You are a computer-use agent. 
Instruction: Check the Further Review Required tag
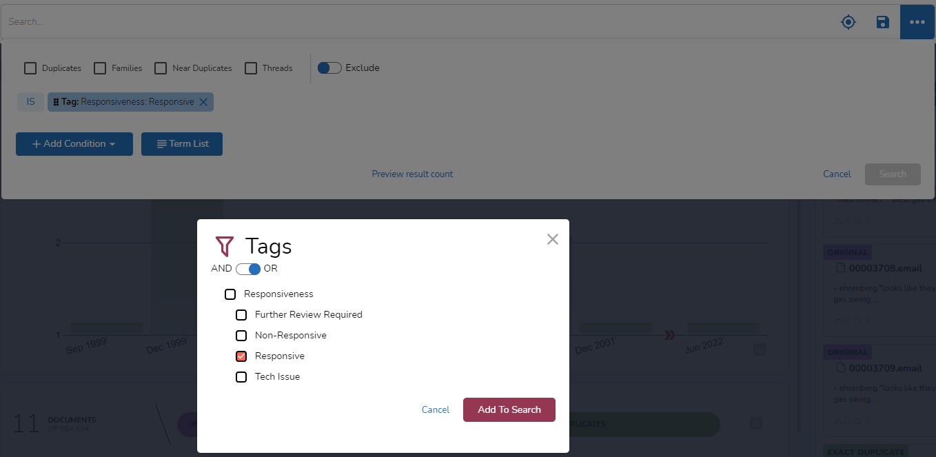pos(241,315)
